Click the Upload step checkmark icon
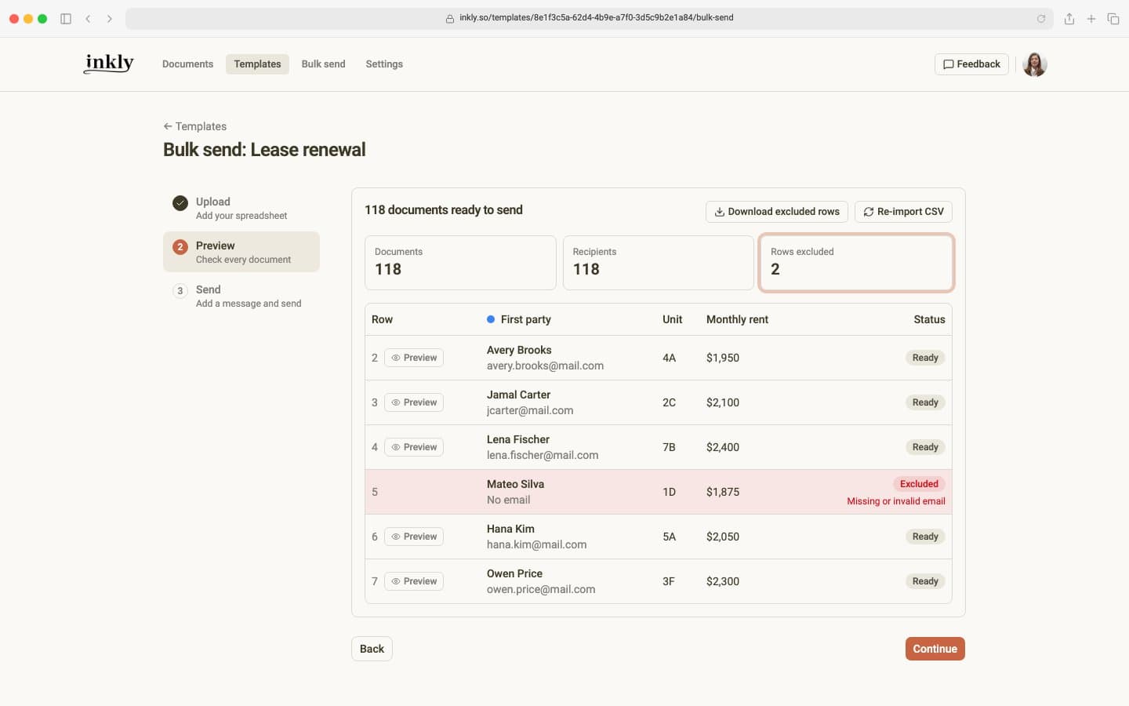 tap(180, 202)
